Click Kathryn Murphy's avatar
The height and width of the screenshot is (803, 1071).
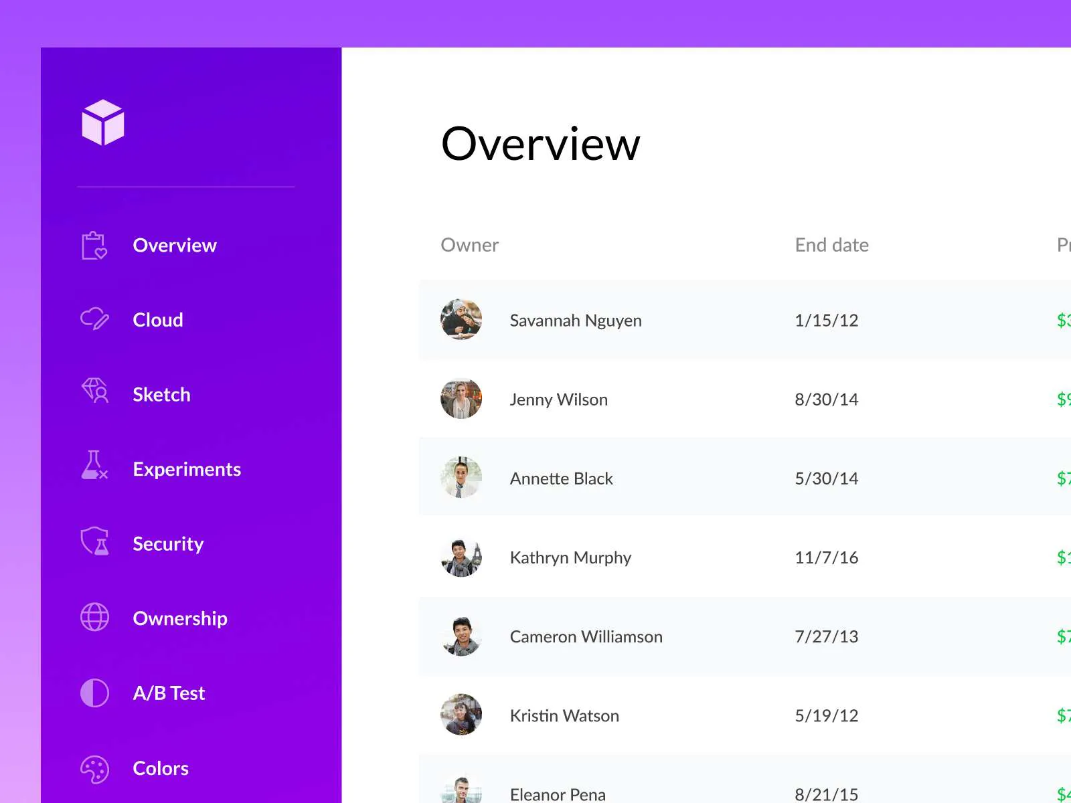pos(461,557)
